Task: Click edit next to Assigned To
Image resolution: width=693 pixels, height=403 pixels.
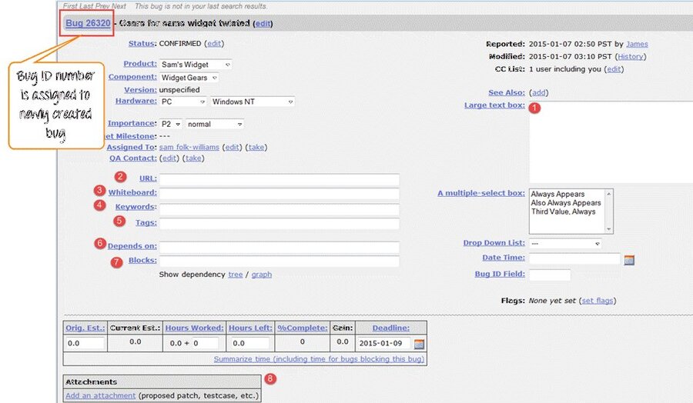Action: coord(232,147)
